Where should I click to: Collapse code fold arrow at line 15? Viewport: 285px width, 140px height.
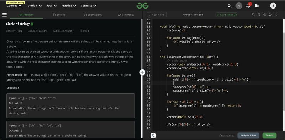pyautogui.click(x=151, y=27)
